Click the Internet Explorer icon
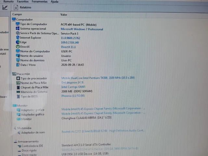This screenshot has width=208, height=156. point(18,38)
